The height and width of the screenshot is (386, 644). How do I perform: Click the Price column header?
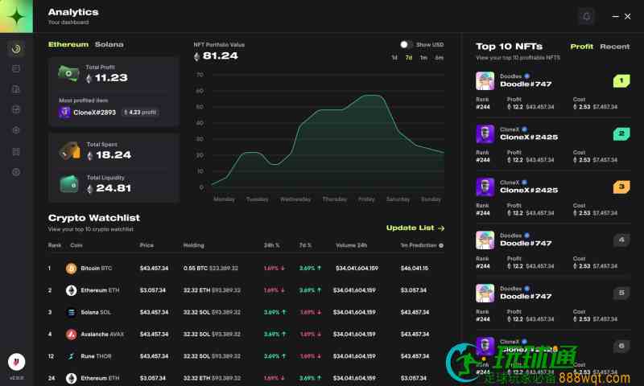(x=147, y=245)
